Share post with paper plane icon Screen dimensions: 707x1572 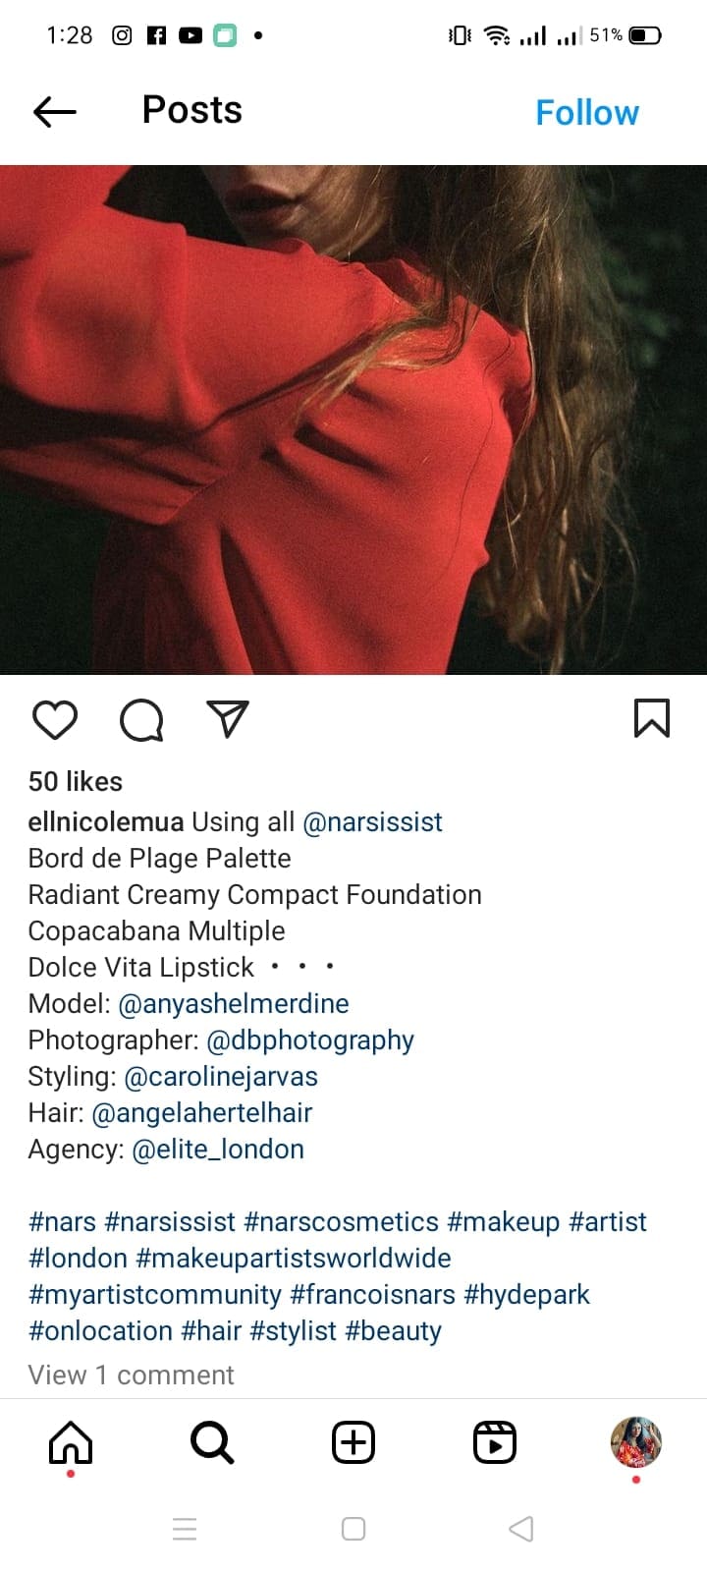(x=228, y=719)
